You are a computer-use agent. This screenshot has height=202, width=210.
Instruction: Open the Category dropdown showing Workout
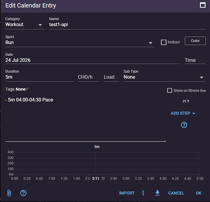pos(25,25)
